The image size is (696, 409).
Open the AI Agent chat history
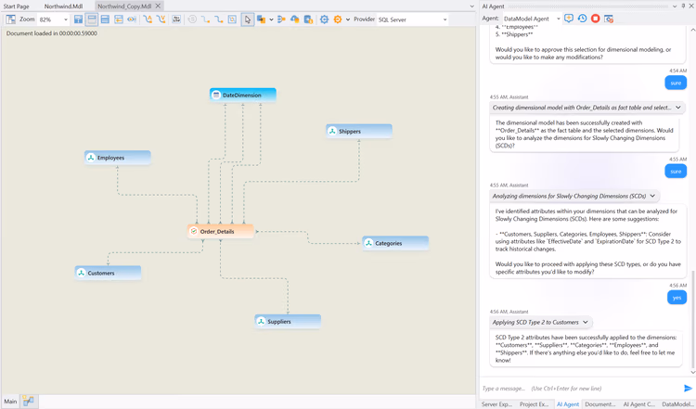point(582,19)
